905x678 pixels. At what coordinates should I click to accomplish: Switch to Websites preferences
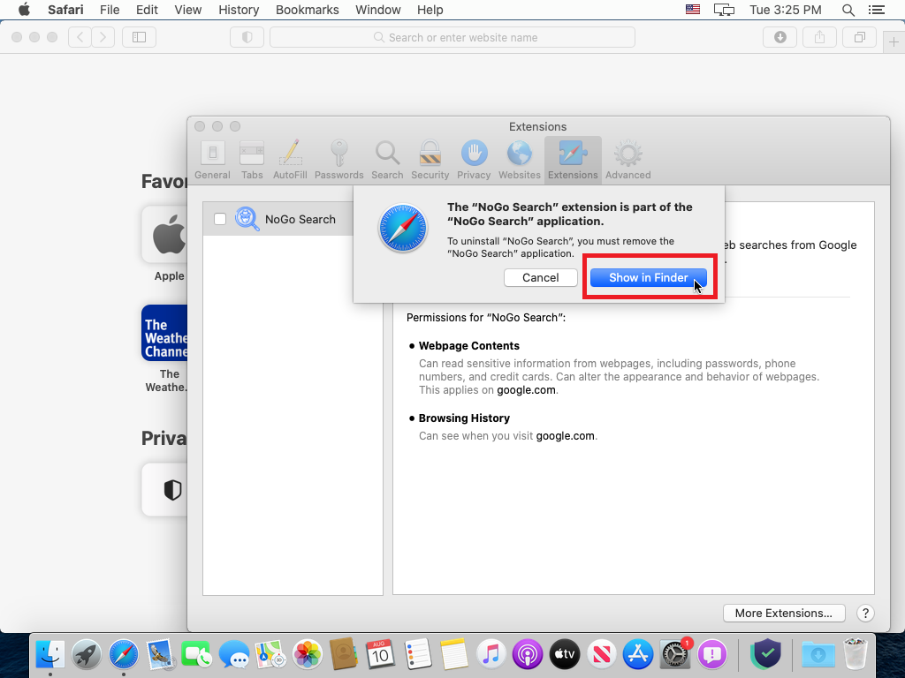point(520,160)
